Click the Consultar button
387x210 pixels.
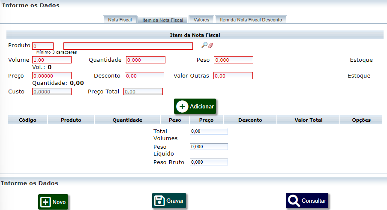(307, 201)
